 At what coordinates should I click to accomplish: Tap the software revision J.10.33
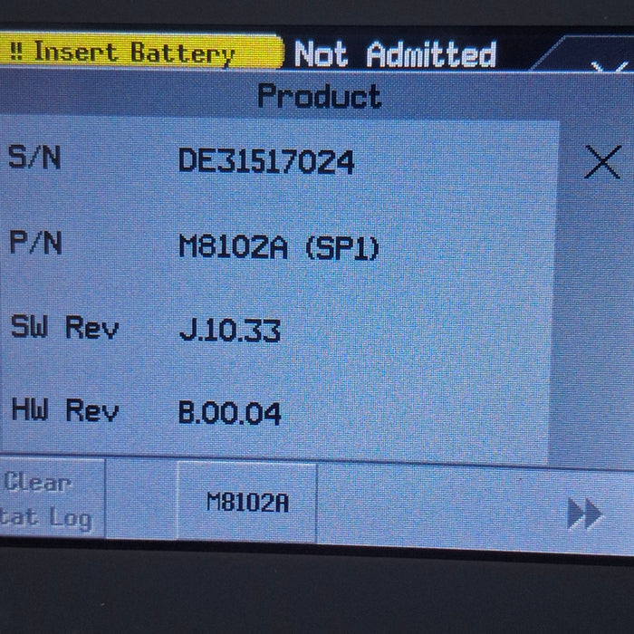pos(230,331)
